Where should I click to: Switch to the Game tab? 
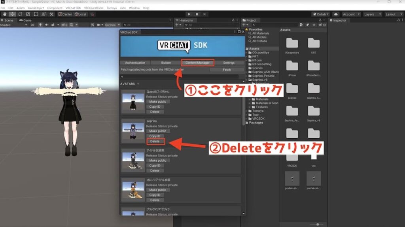pos(25,20)
